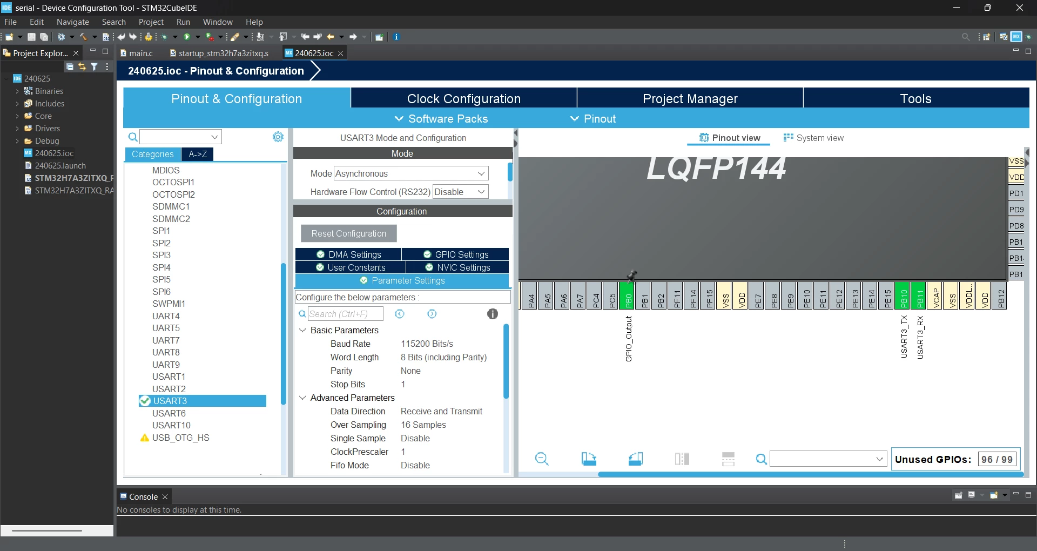Collapse the Basic Parameters section

[x=302, y=330]
